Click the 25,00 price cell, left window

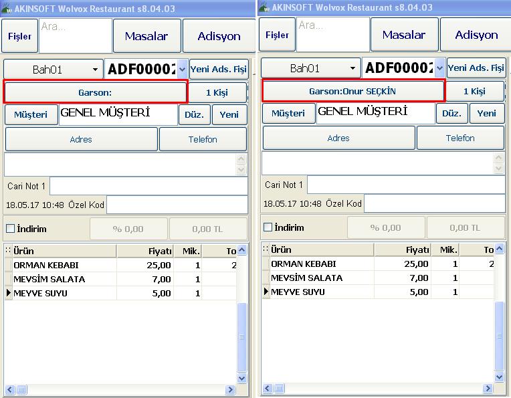(145, 265)
